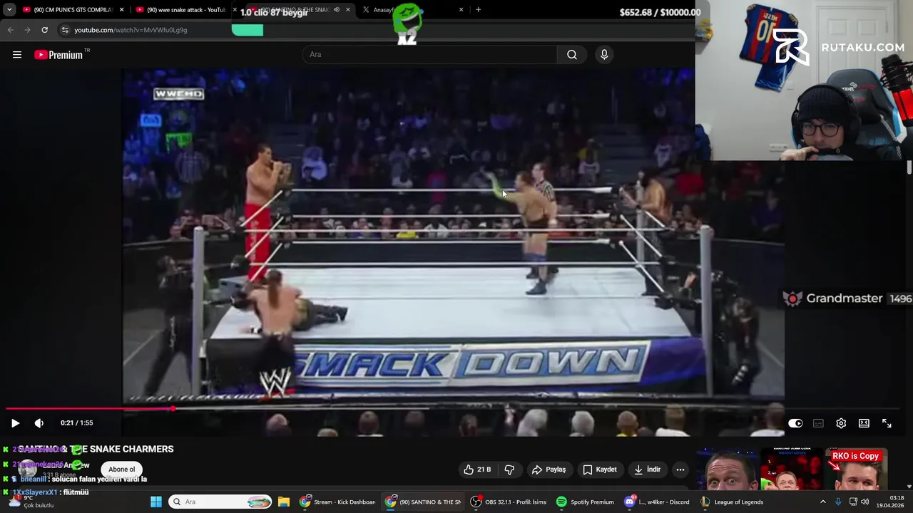Click the video title SANTINO & THE SNAKE CHARMERS
The image size is (913, 513).
click(96, 449)
